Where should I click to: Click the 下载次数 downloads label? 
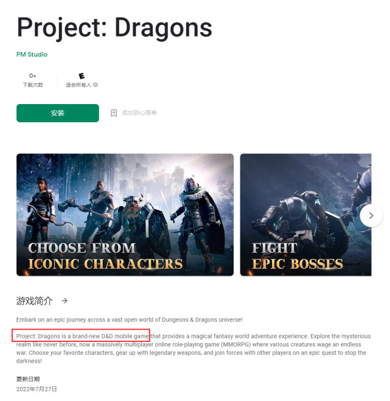[33, 85]
